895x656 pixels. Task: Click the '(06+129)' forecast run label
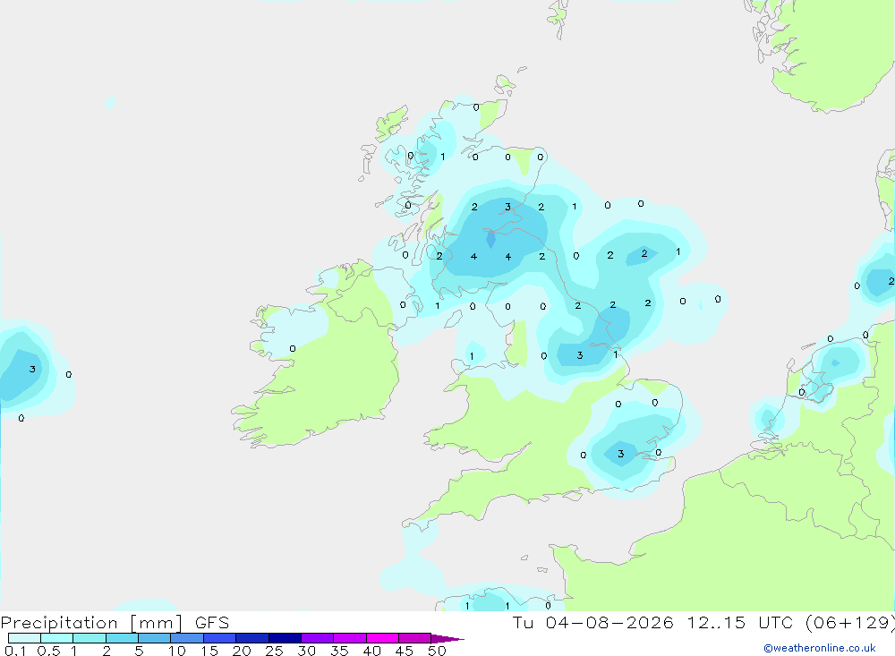point(850,623)
